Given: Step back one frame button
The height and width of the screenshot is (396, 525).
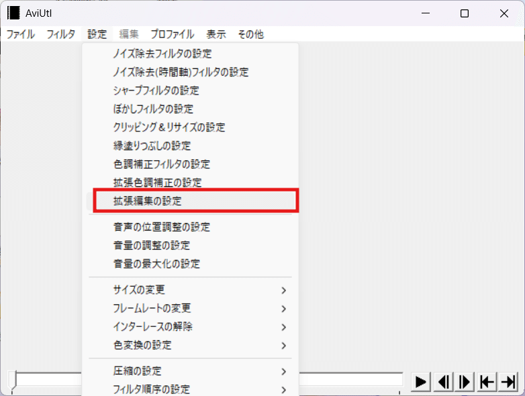Looking at the screenshot, I should pyautogui.click(x=444, y=382).
